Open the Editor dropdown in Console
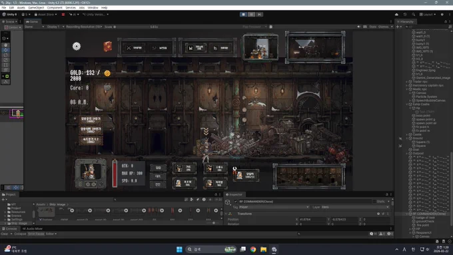Viewport: 453px width, 255px height. pos(51,234)
